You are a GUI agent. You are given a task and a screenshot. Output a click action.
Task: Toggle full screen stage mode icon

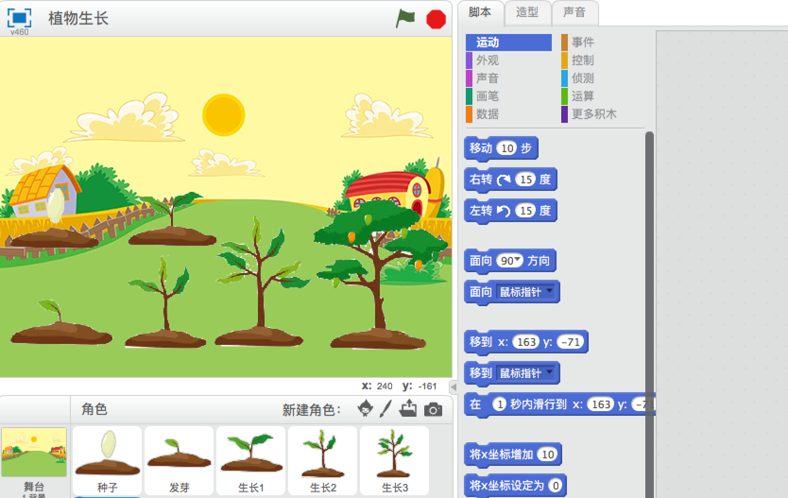[19, 18]
